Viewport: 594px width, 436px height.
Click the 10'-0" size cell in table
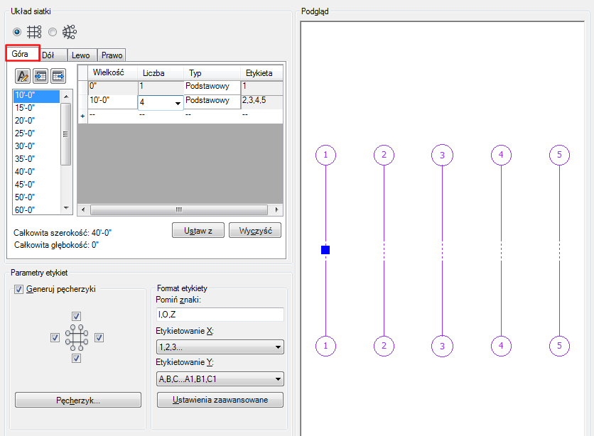pos(113,102)
